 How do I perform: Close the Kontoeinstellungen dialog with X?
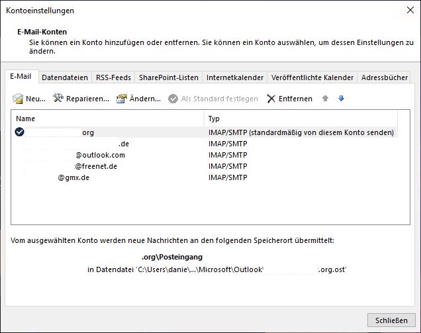[x=410, y=10]
